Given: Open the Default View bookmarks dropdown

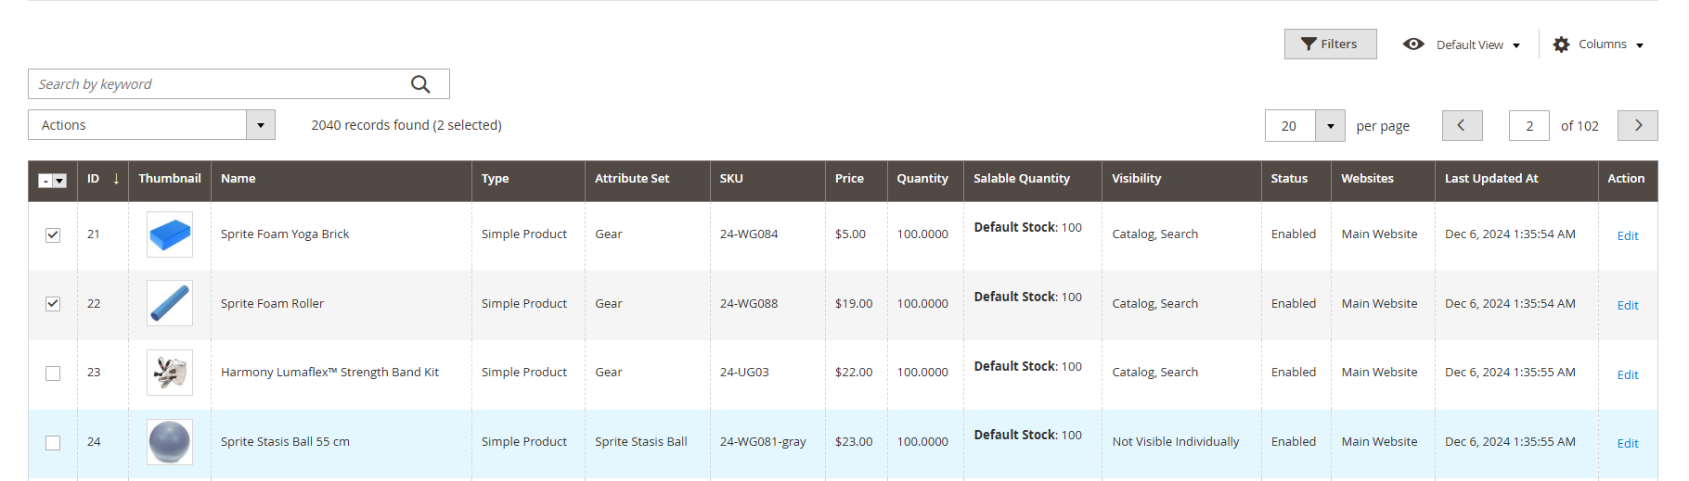Looking at the screenshot, I should tap(1463, 44).
